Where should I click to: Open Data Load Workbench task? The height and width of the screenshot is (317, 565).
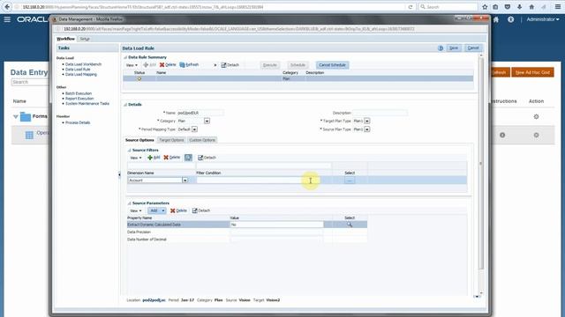tap(83, 64)
